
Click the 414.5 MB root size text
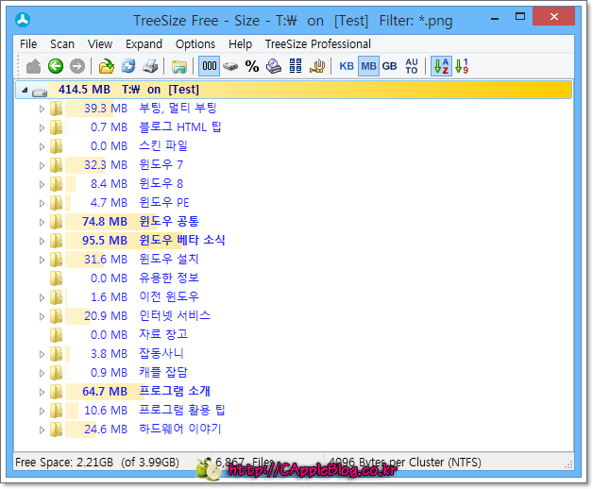[84, 90]
